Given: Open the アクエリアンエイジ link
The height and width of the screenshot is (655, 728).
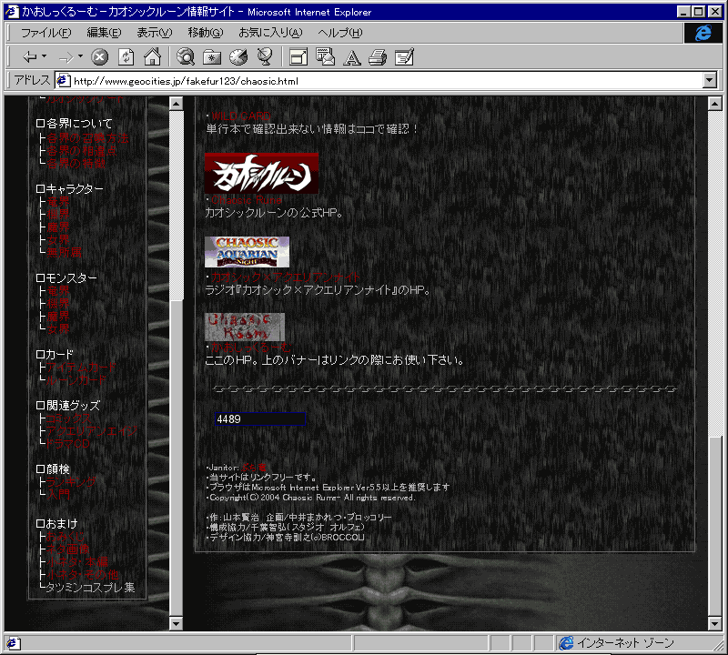Looking at the screenshot, I should (x=92, y=431).
